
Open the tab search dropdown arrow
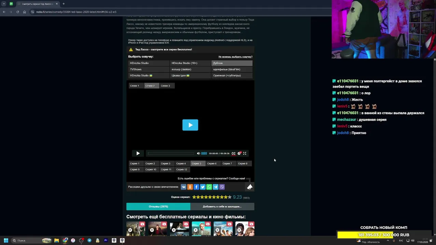4,4
